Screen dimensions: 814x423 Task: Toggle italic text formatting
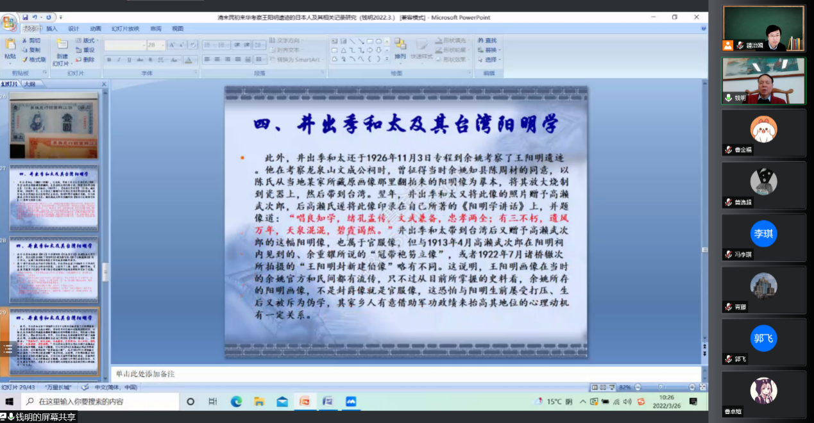[119, 60]
